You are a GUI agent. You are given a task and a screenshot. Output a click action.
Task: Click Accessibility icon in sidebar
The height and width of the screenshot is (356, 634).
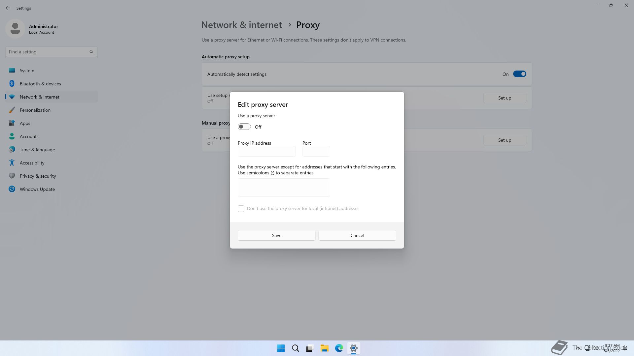coord(12,163)
